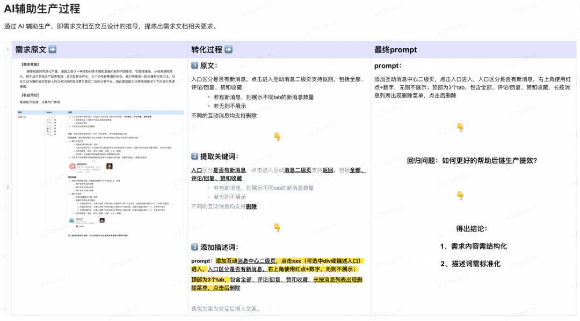Click the 得出结论： heading
580x321 pixels.
point(472,229)
